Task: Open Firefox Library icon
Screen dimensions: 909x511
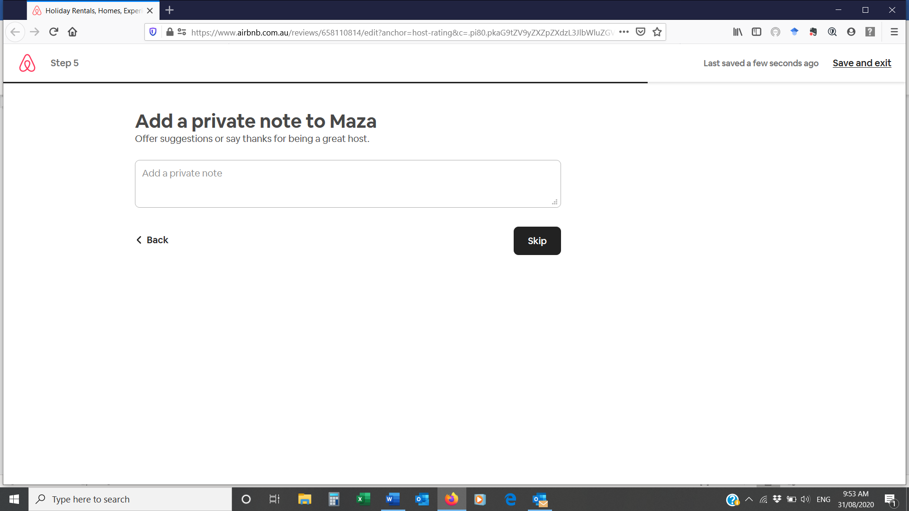Action: click(738, 32)
